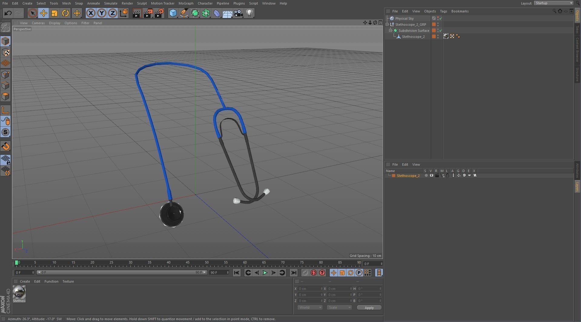This screenshot has height=322, width=581.
Task: Toggle X axis lock
Action: tap(91, 13)
